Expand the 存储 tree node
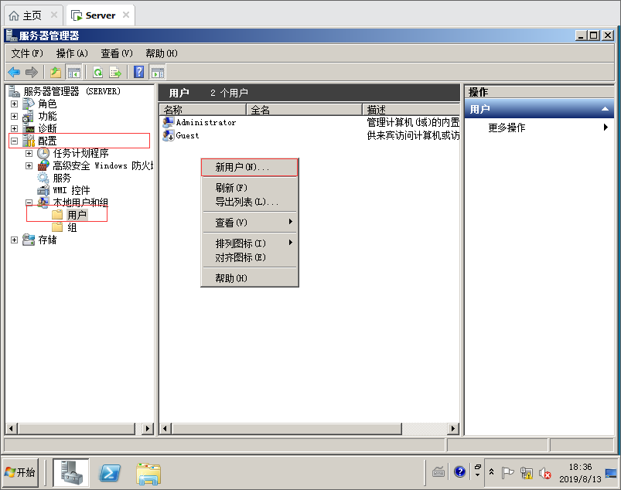The height and width of the screenshot is (490, 621). click(14, 240)
